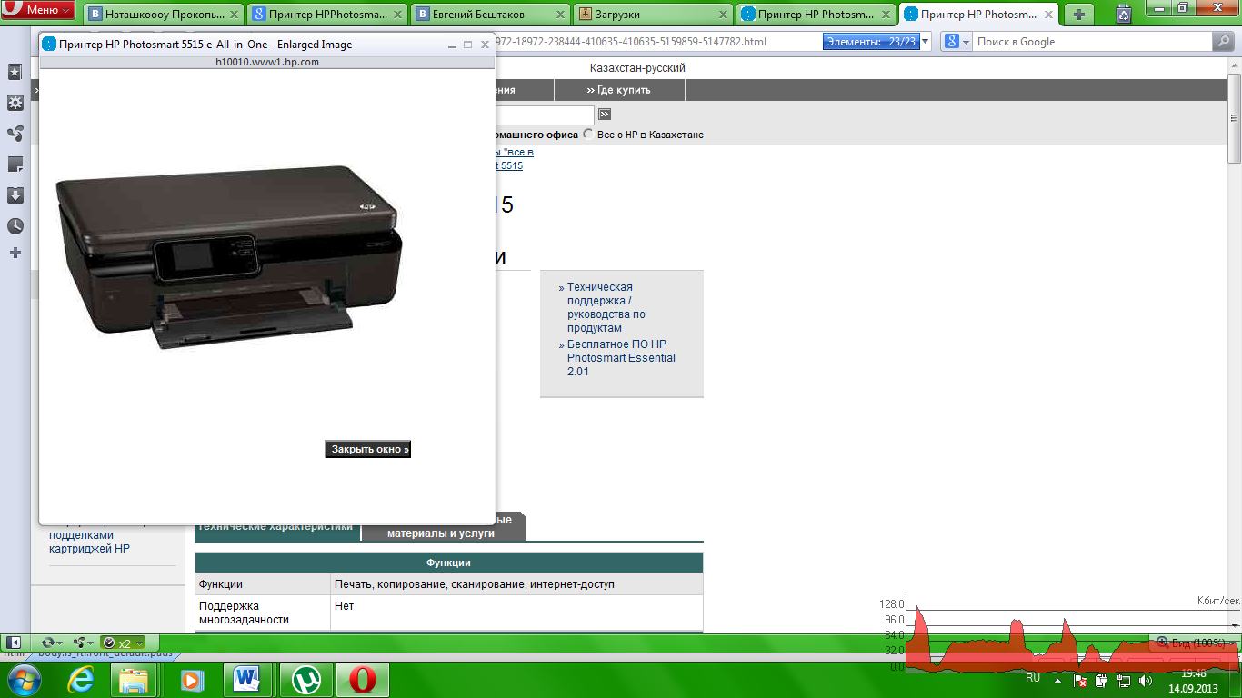Open Action Center flag icon

pos(1081,680)
